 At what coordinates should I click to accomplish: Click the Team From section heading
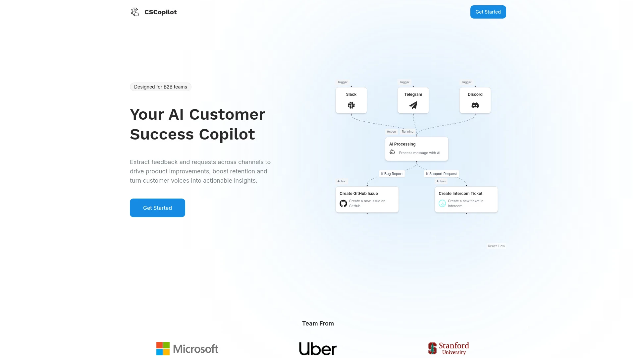(318, 323)
